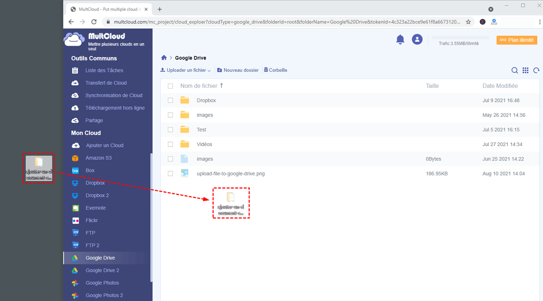Click the notification bell icon
The width and height of the screenshot is (543, 301).
pos(400,40)
